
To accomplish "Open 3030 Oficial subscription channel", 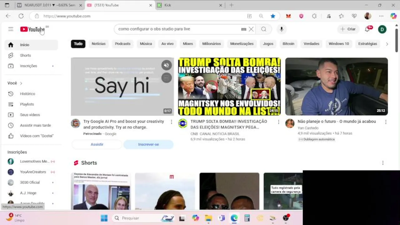I will (31, 182).
